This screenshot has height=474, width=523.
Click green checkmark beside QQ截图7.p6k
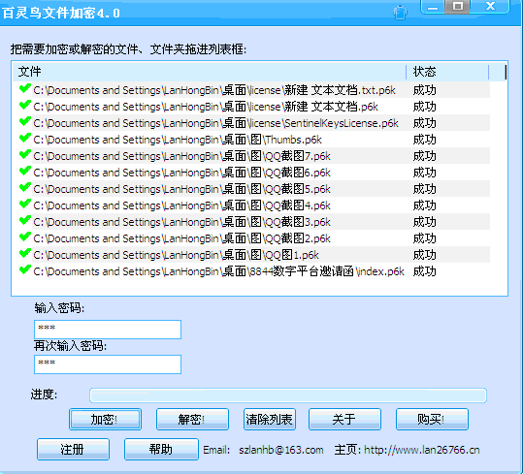(25, 155)
